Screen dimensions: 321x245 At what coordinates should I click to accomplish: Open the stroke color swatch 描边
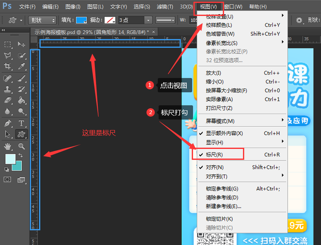pyautogui.click(x=110, y=20)
